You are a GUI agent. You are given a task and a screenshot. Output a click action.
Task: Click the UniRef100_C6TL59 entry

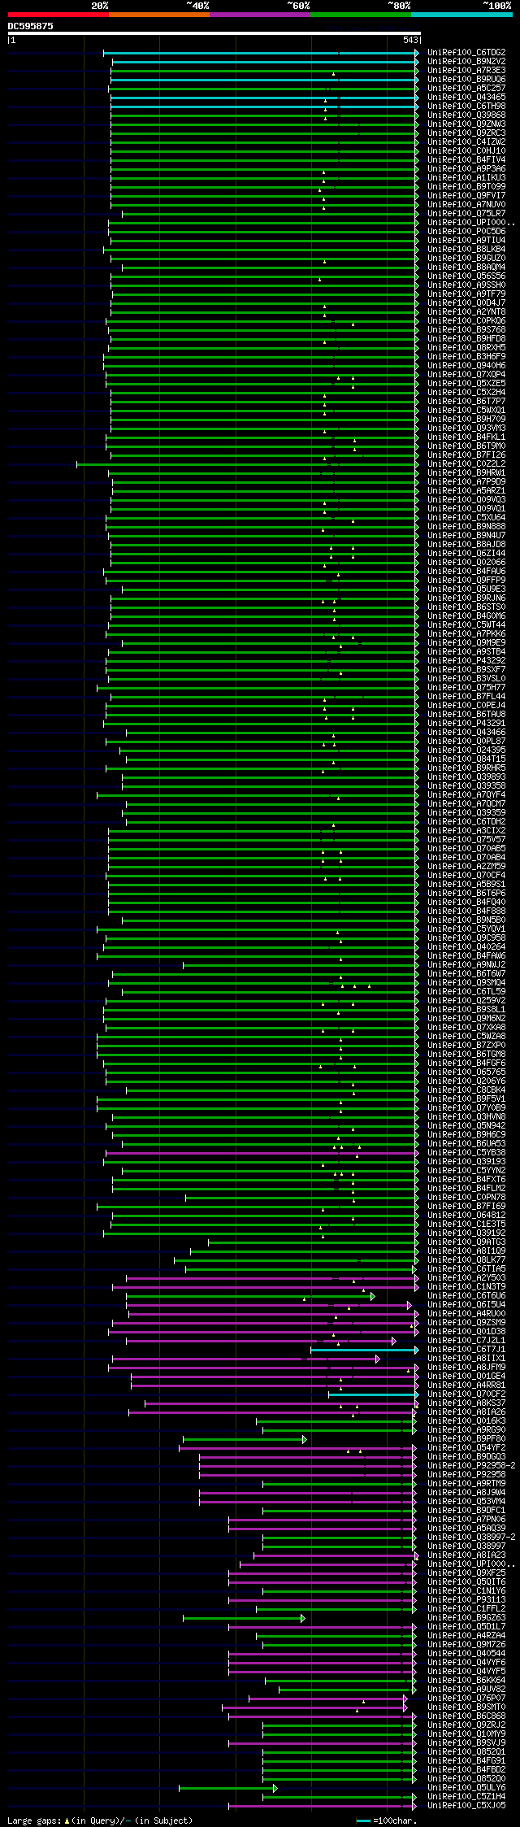466,992
